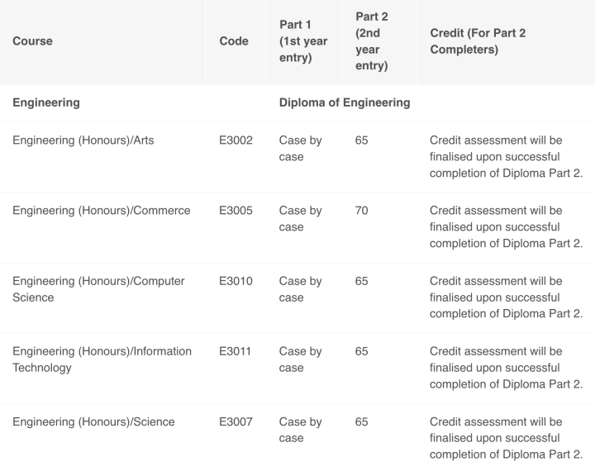Click course code E3002

click(236, 140)
